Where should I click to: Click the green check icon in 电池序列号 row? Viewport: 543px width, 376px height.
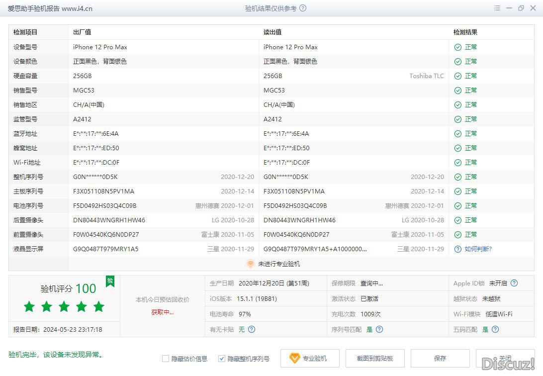click(458, 206)
